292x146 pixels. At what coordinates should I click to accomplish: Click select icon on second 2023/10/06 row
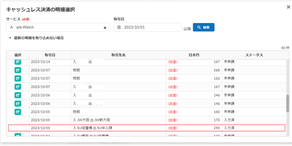(x=18, y=103)
